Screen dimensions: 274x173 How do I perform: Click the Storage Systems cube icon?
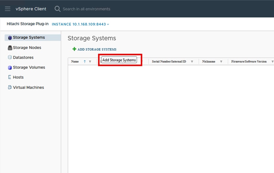point(10,38)
